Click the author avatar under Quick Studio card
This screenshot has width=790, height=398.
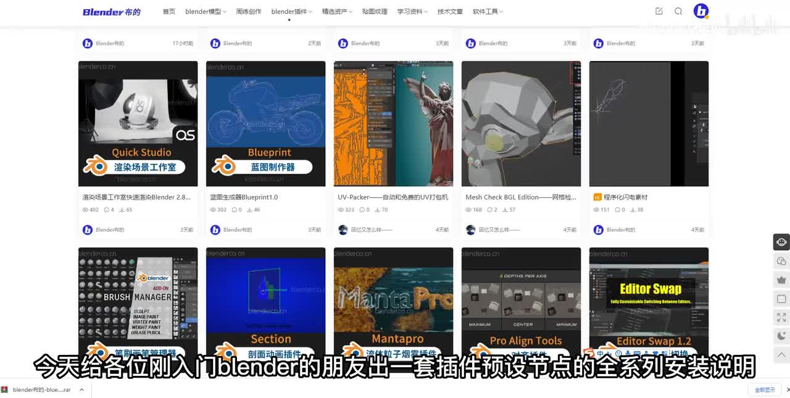87,230
